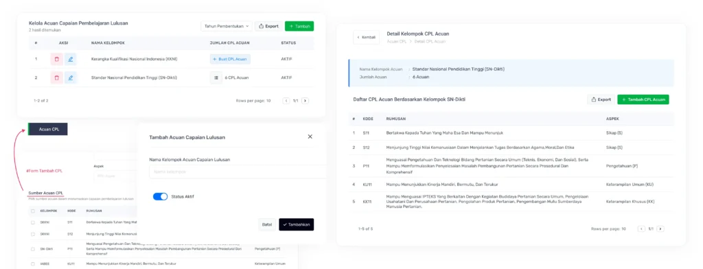703x269 pixels.
Task: Open the list icon beside 6 CPL Acuan
Action: [216, 78]
